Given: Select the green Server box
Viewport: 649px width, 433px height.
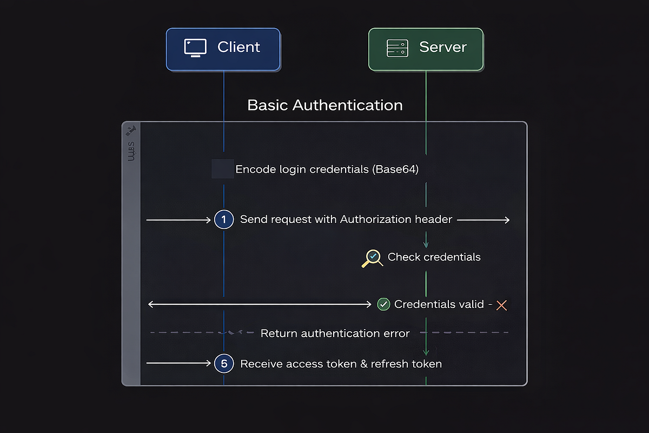Looking at the screenshot, I should click(426, 49).
